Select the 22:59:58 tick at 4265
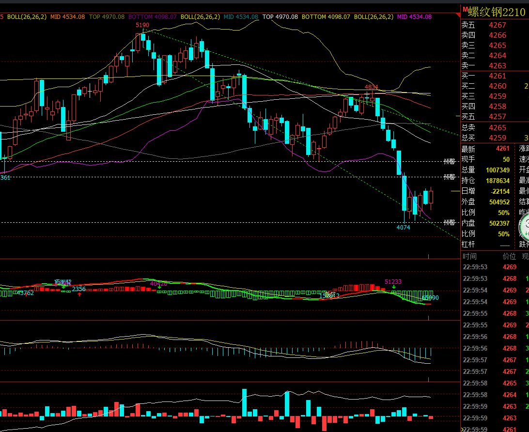This screenshot has width=529, height=432. click(x=495, y=383)
